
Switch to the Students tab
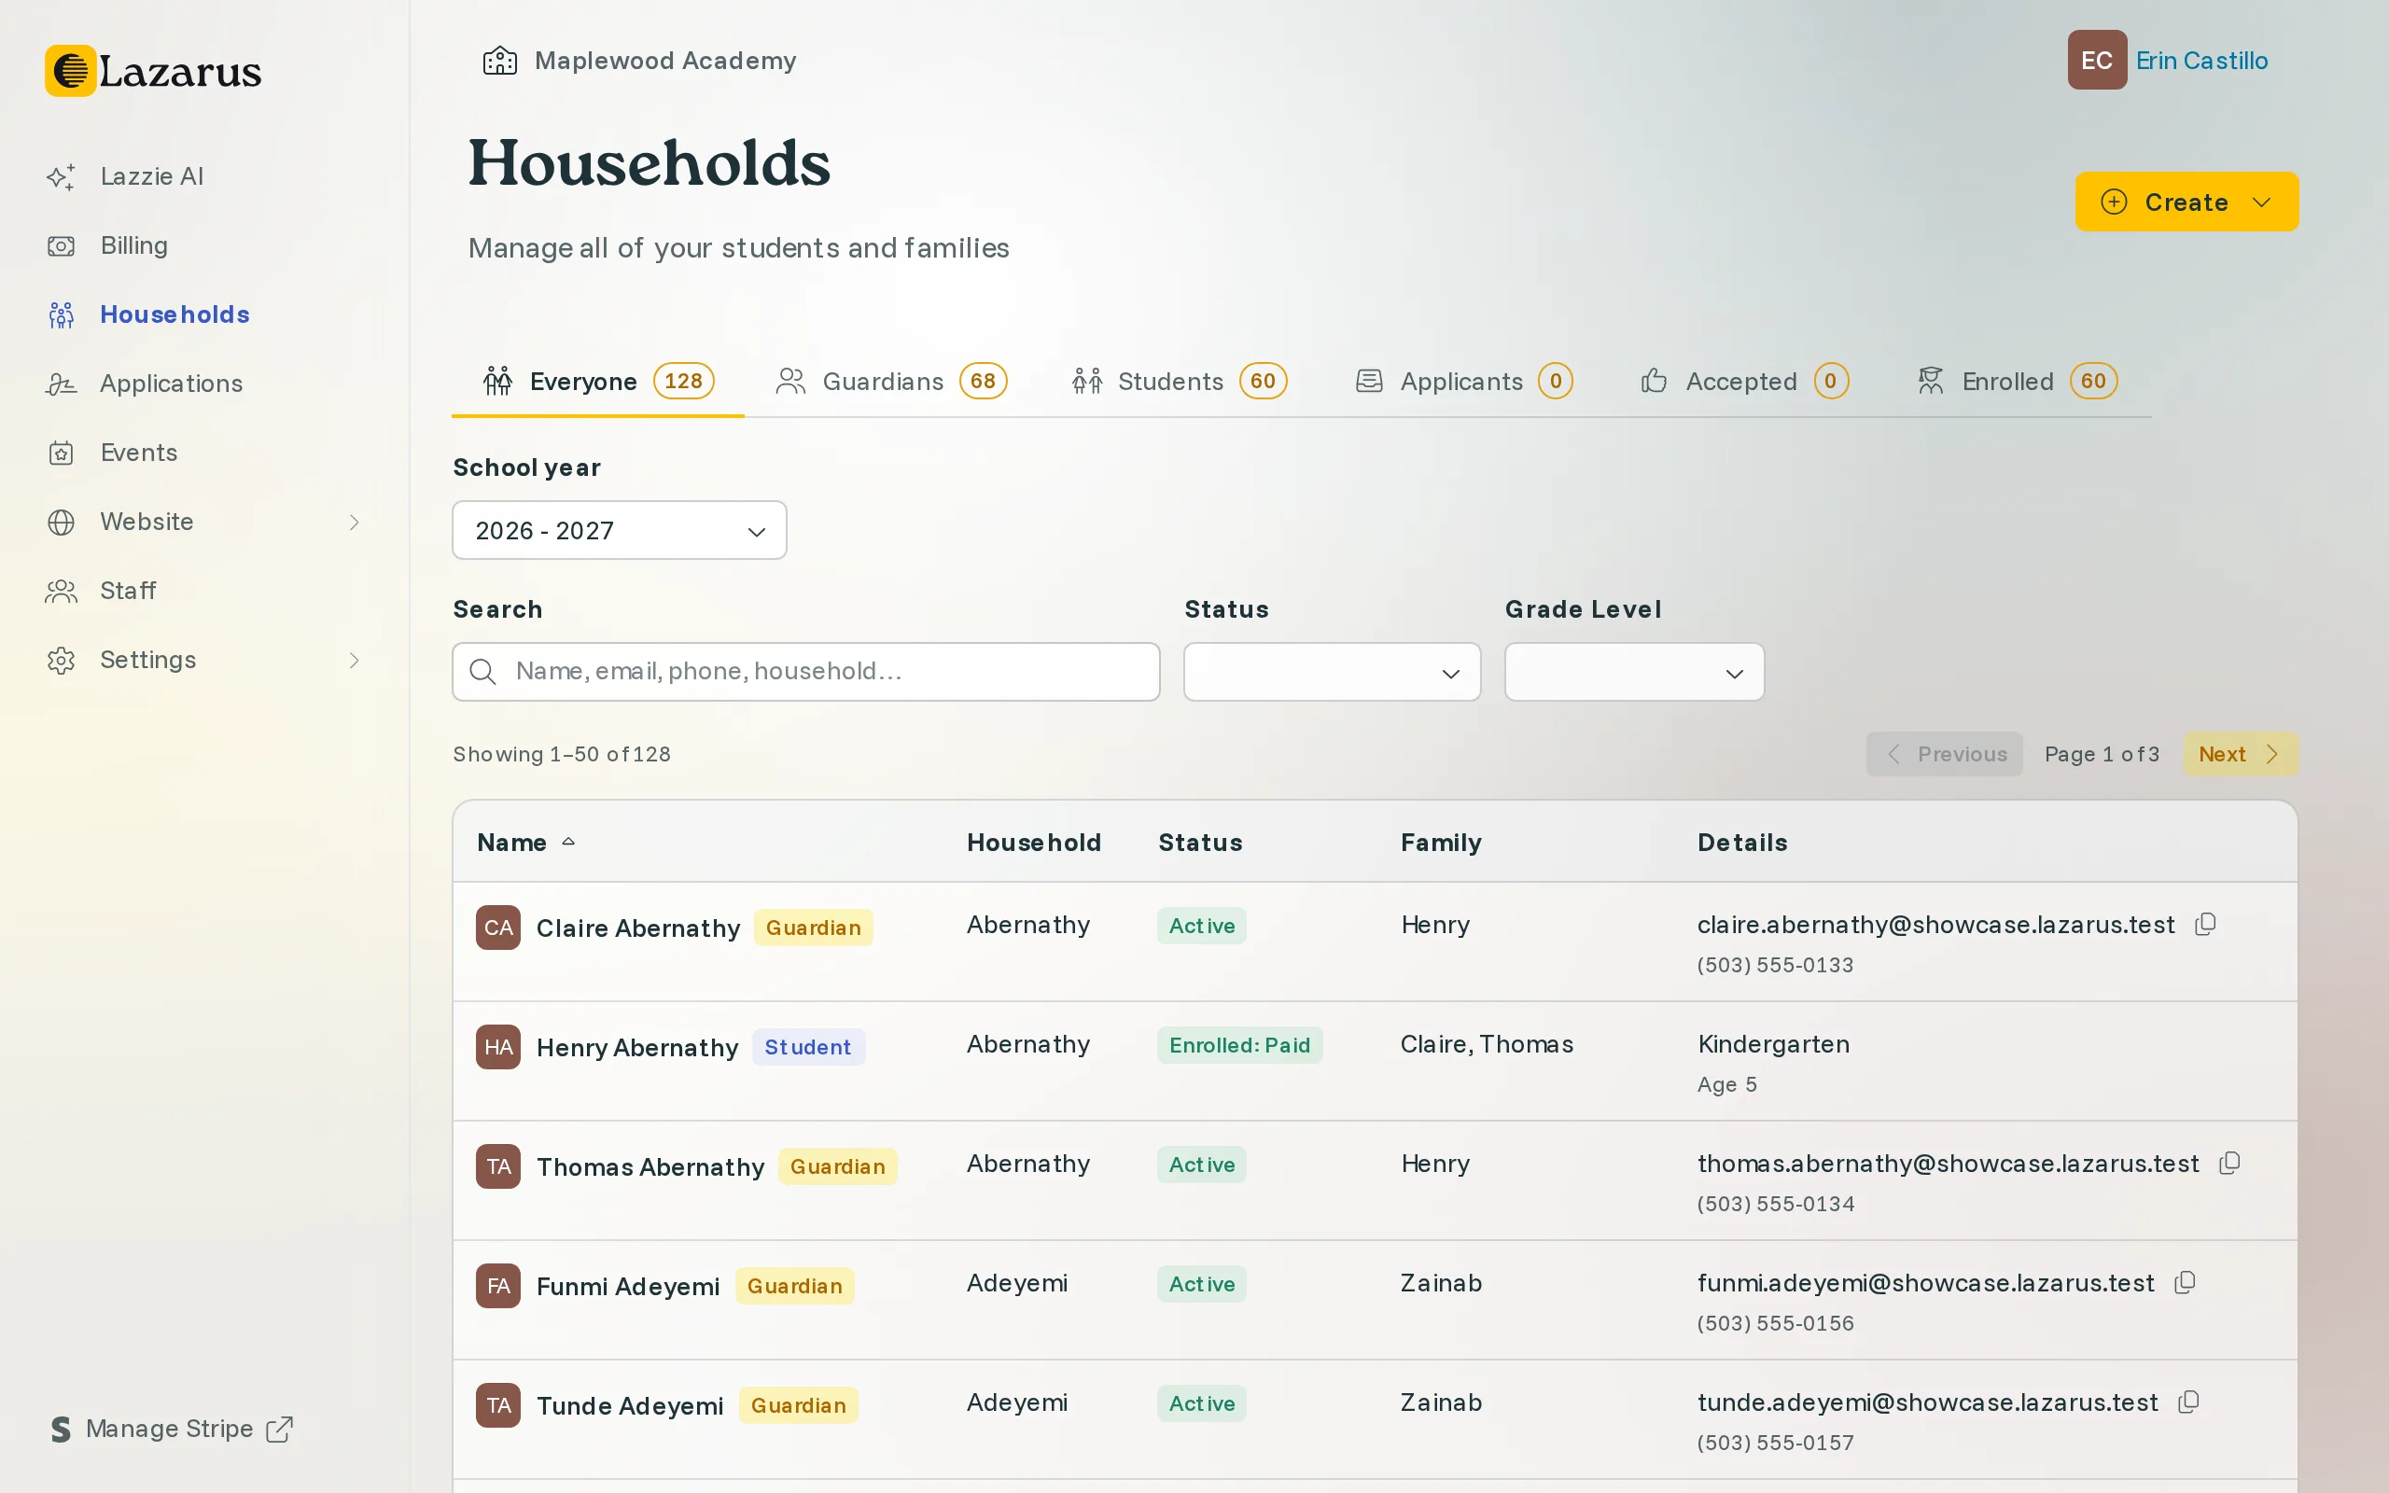point(1179,381)
